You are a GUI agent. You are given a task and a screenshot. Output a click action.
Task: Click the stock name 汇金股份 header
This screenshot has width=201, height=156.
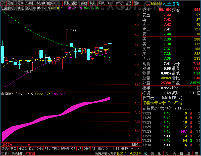(x=171, y=4)
